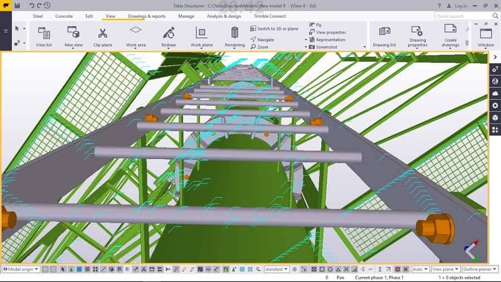Open the cloud side panel icon
The image size is (501, 282).
click(494, 93)
